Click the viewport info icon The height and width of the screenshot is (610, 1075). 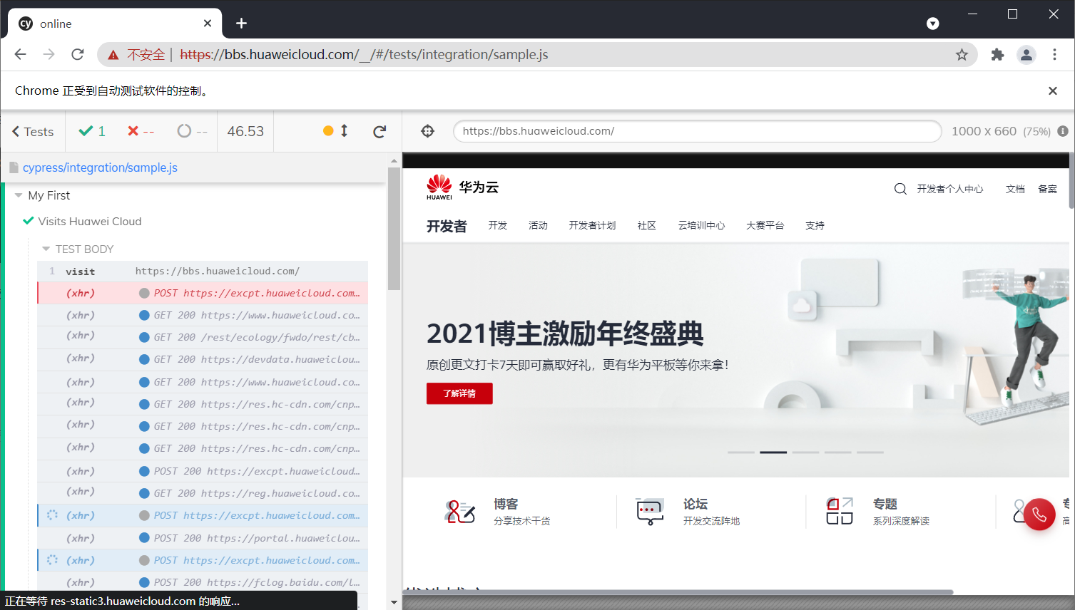(x=1063, y=131)
